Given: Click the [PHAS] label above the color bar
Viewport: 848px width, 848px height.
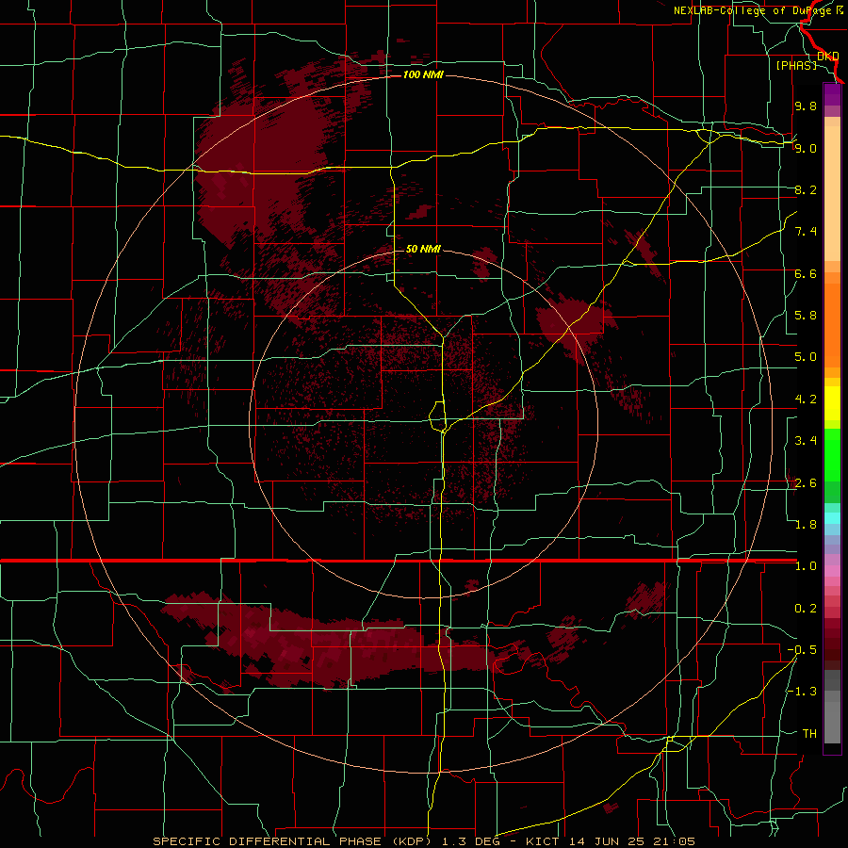Looking at the screenshot, I should 796,65.
